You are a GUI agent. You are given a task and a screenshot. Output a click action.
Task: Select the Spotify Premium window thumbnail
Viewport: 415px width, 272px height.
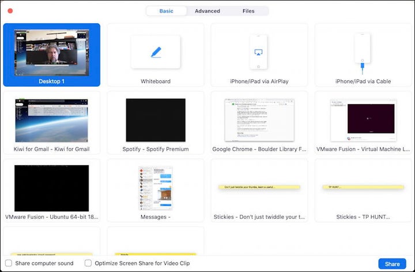(x=156, y=120)
